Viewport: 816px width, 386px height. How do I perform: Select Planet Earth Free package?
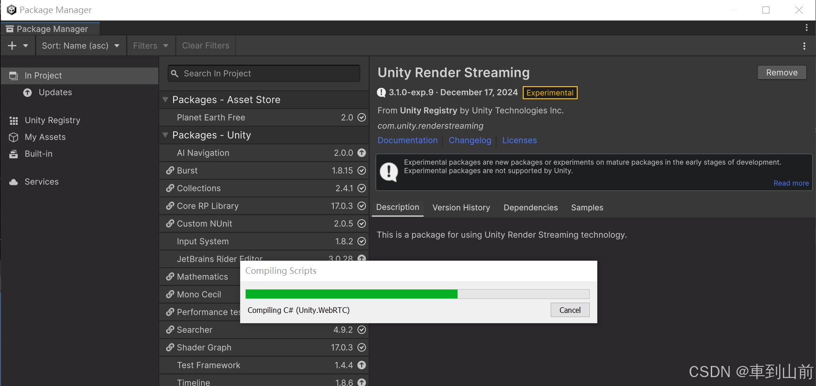264,117
